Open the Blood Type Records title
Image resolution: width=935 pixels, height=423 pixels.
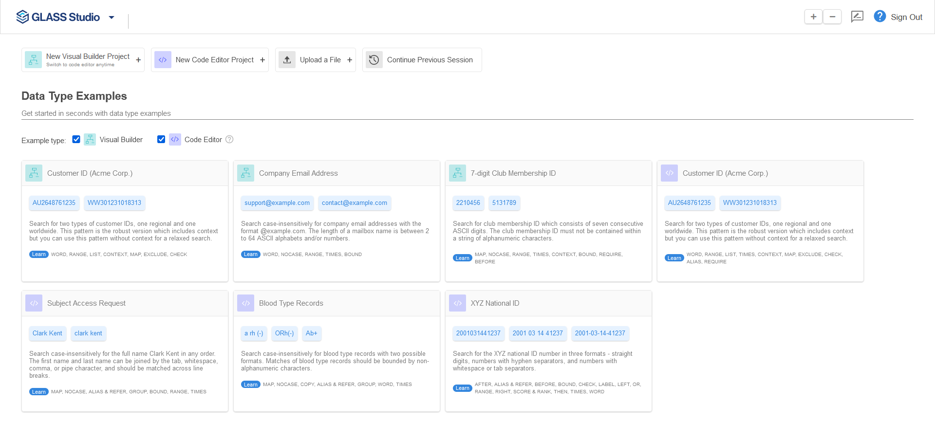click(291, 303)
